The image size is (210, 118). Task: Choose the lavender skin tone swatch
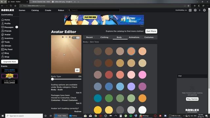(131, 87)
